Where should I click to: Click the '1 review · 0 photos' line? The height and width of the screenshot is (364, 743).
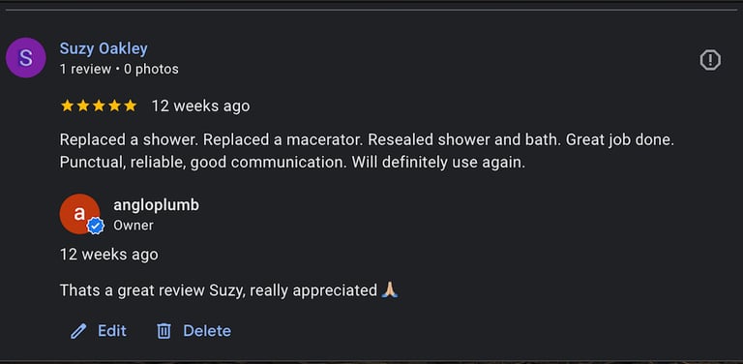119,69
